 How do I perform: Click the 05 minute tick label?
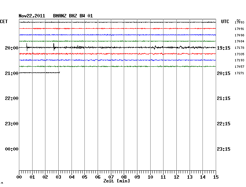(84, 177)
